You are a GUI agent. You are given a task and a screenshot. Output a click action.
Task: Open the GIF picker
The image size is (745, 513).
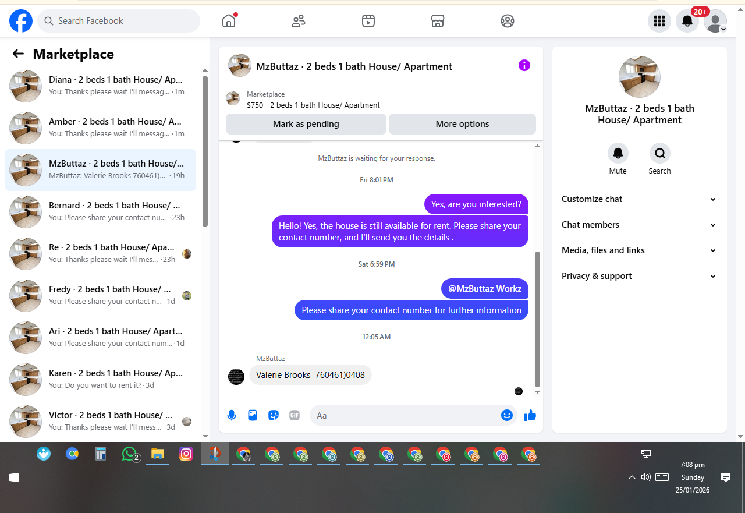[295, 415]
